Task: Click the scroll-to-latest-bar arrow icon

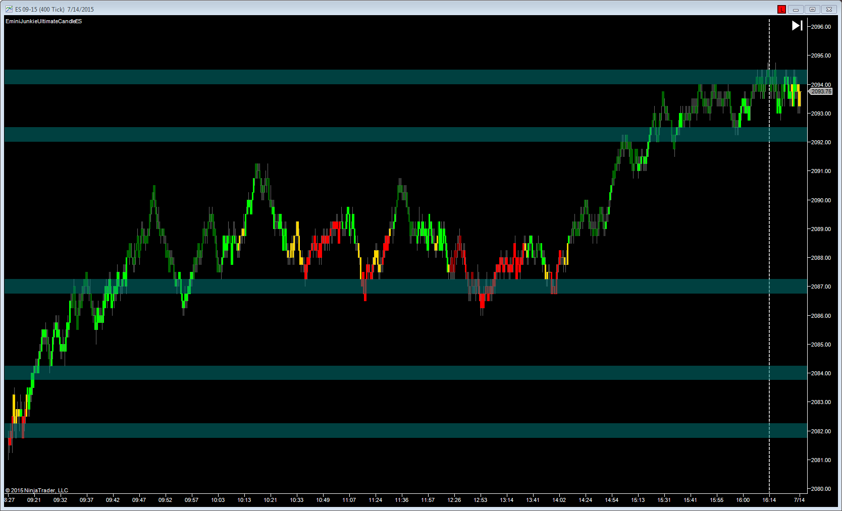Action: pos(797,25)
